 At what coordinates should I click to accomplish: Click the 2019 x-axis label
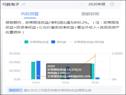point(65,82)
